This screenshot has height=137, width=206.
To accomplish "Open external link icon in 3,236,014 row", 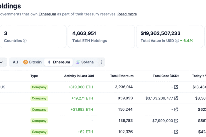I will point(176,87).
